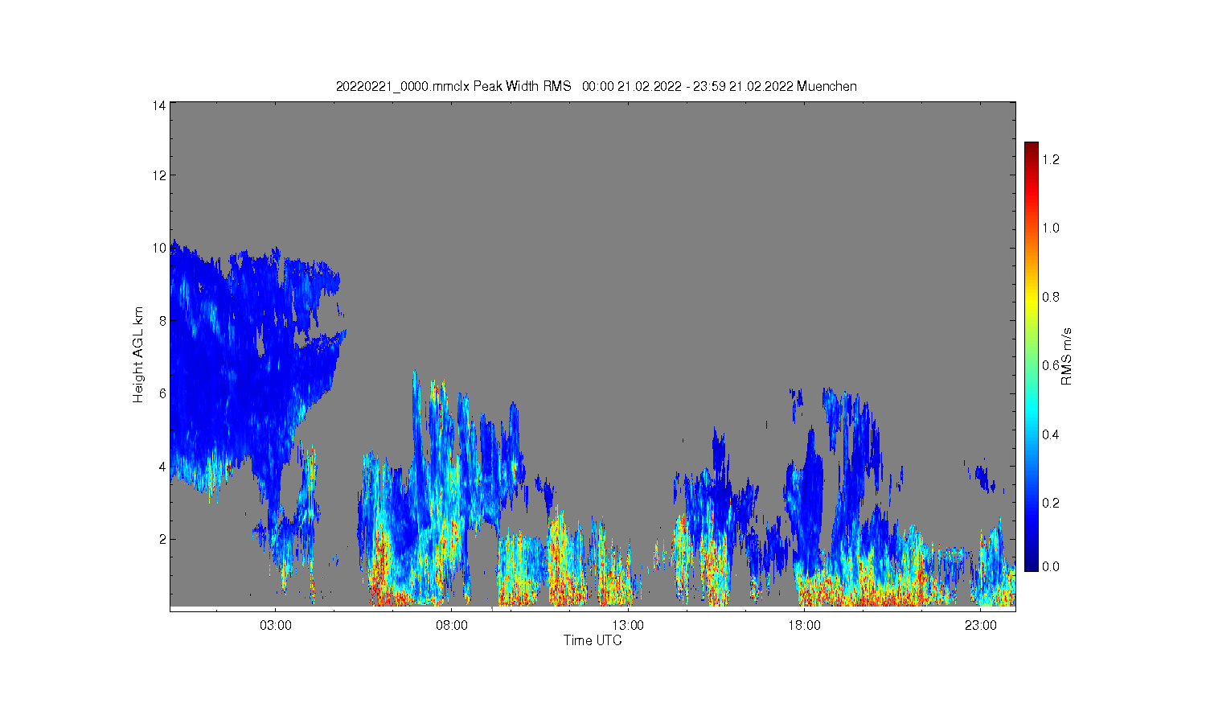The height and width of the screenshot is (724, 1206).
Task: Click the height axis label 10
Action: point(159,248)
